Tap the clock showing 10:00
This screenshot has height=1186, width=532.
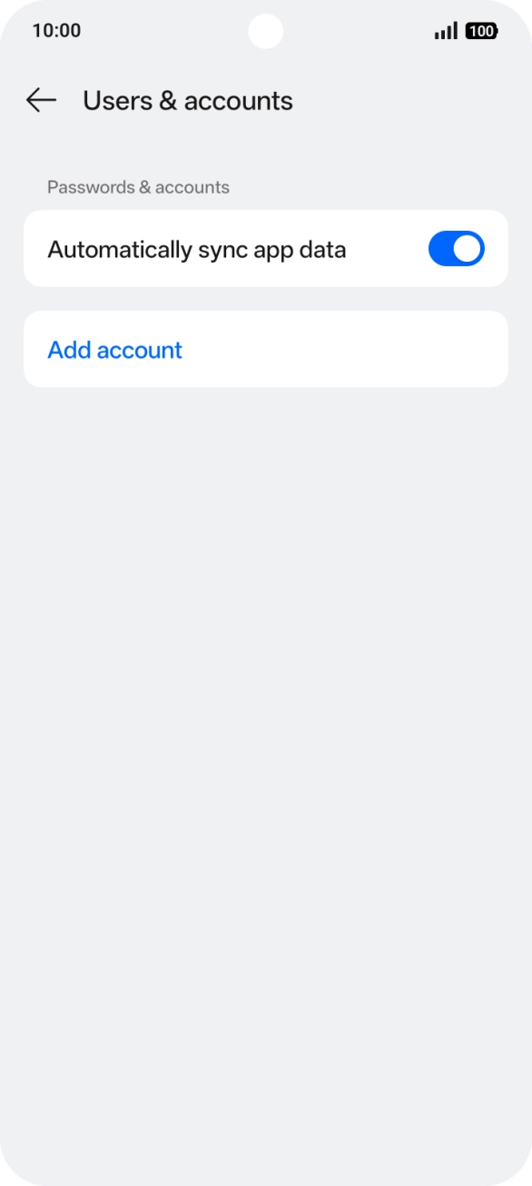pos(54,30)
